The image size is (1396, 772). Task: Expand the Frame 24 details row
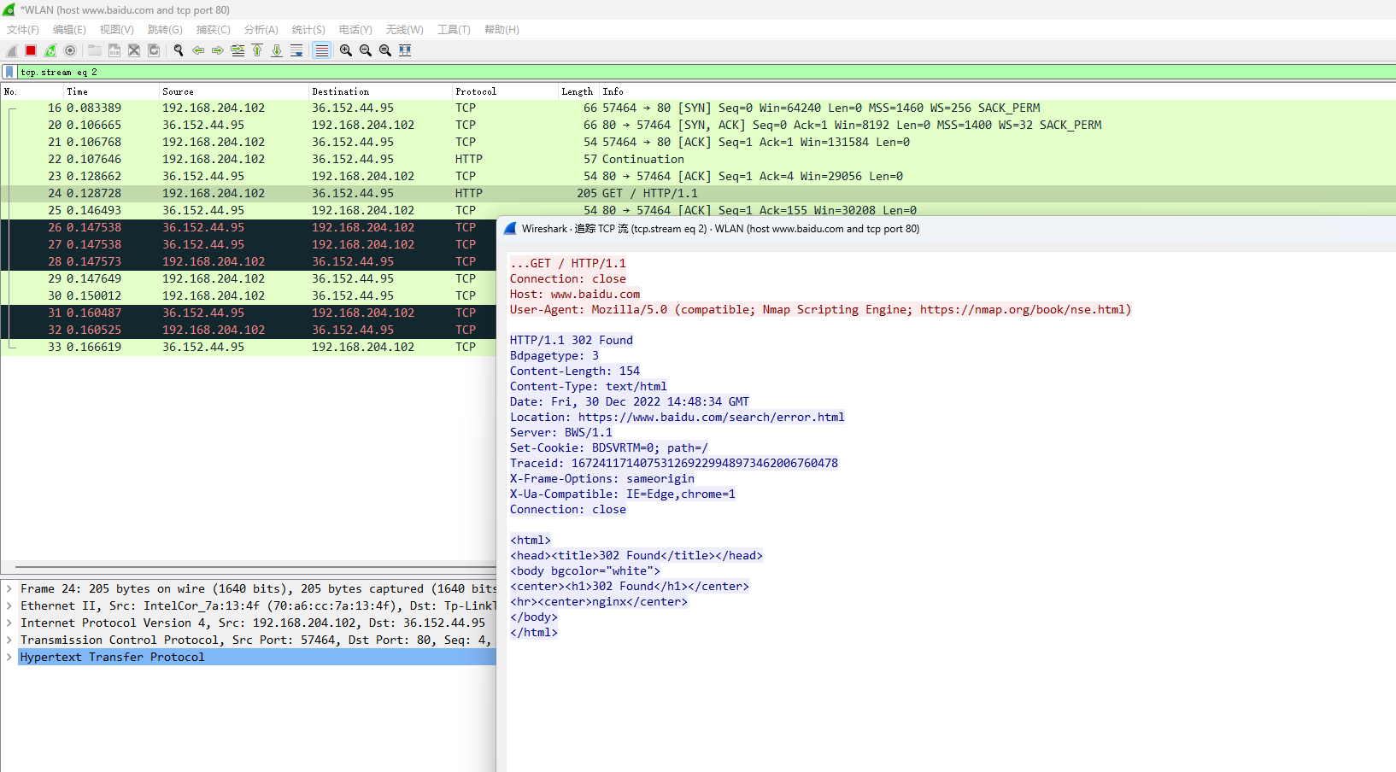pyautogui.click(x=9, y=588)
